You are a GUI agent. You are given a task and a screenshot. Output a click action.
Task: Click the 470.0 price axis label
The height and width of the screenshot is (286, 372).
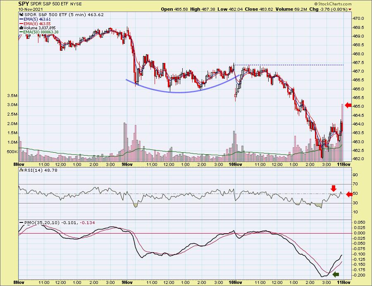pos(358,19)
